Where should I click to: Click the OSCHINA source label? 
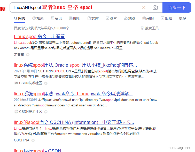pyautogui.click(x=21, y=140)
